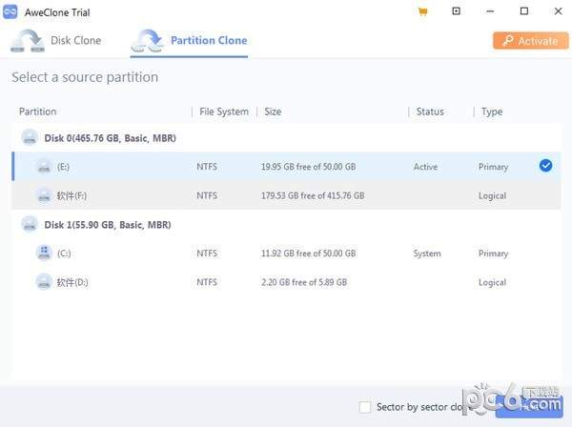Click the Disk 0 drive icon
572x427 pixels.
point(30,138)
